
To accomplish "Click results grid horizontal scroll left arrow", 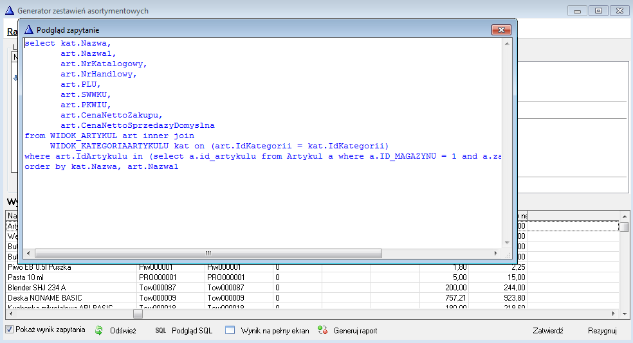I will point(10,313).
